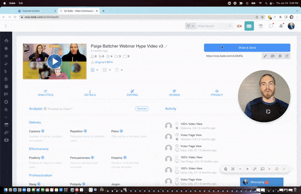Click the pencil icon beside video title
The width and height of the screenshot is (301, 194).
click(x=166, y=46)
